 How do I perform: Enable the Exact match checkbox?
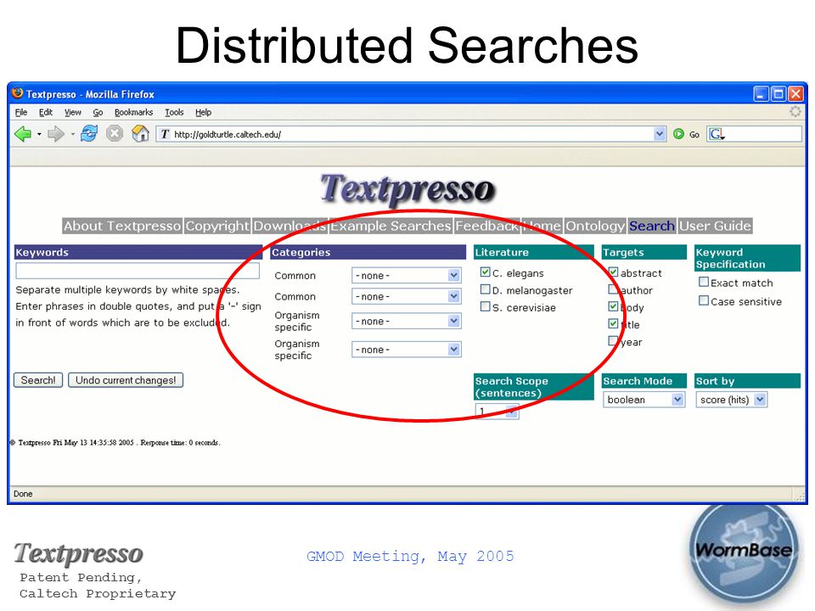(704, 282)
